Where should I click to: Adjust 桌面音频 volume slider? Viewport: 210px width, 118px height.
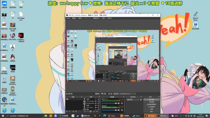pos(109,110)
